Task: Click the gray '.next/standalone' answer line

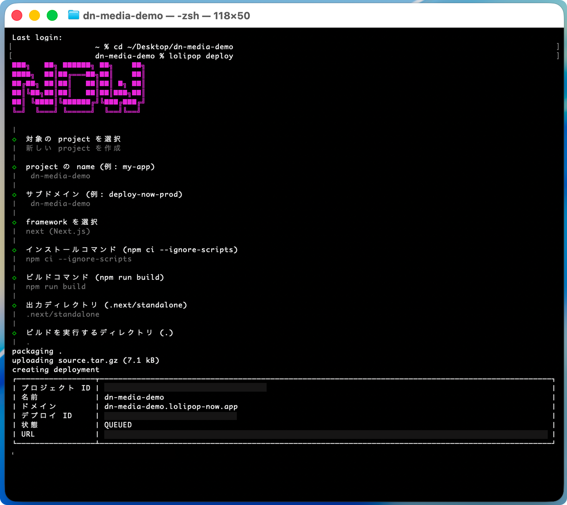Action: 62,314
